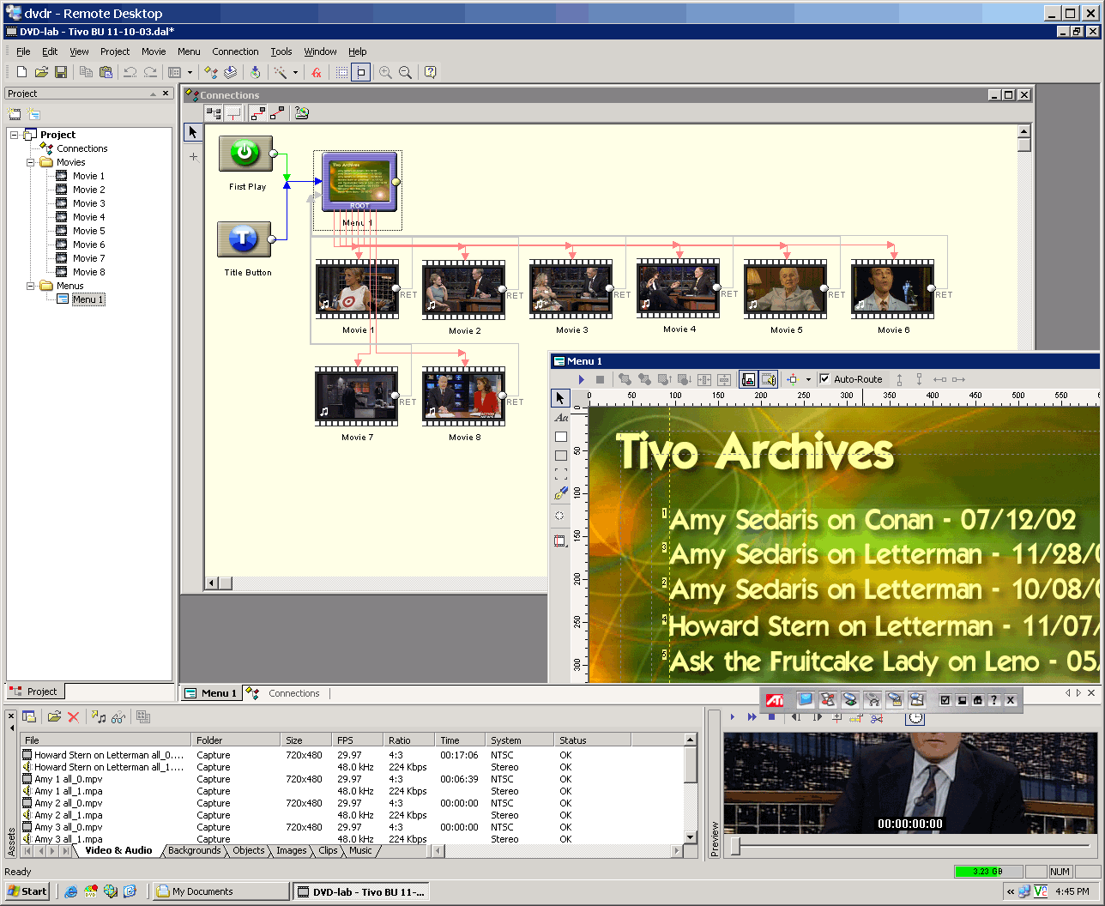Viewport: 1105px width, 906px height.
Task: Open the Connection menu
Action: tap(235, 51)
